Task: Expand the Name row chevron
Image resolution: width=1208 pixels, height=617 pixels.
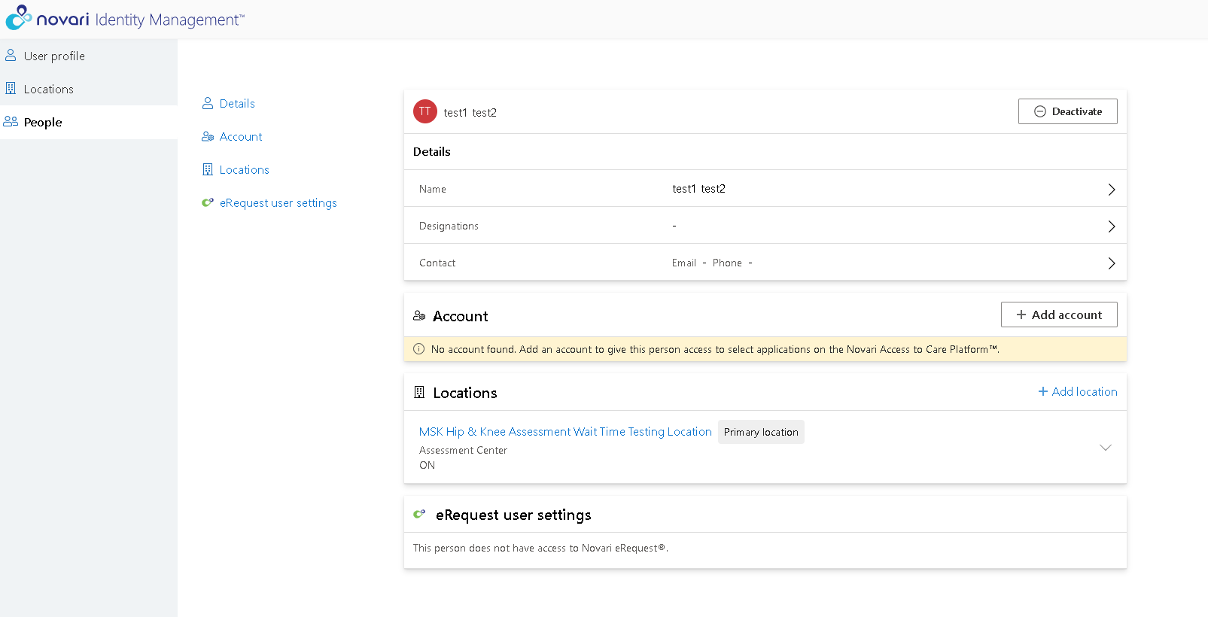Action: [1112, 190]
